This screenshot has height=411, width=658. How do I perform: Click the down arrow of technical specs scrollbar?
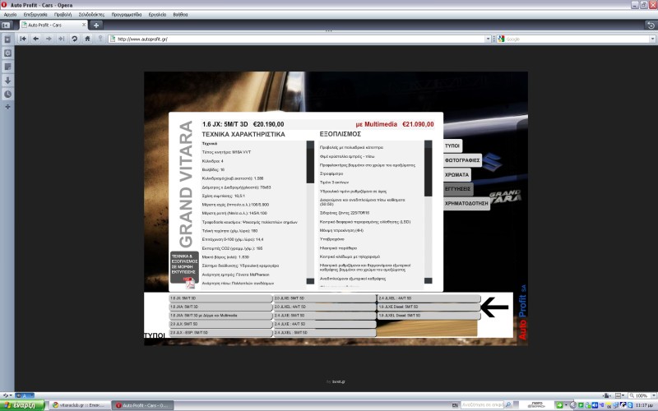310,281
